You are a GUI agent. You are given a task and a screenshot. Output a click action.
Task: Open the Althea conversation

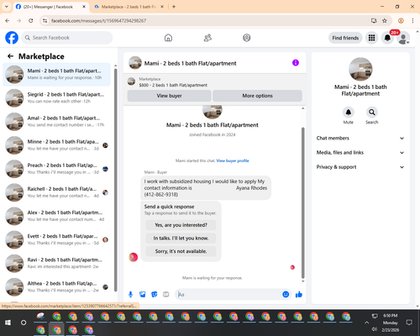click(57, 286)
